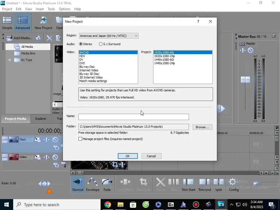Click Track FX icon on Video track
This screenshot has height=210, width=280.
click(46, 157)
